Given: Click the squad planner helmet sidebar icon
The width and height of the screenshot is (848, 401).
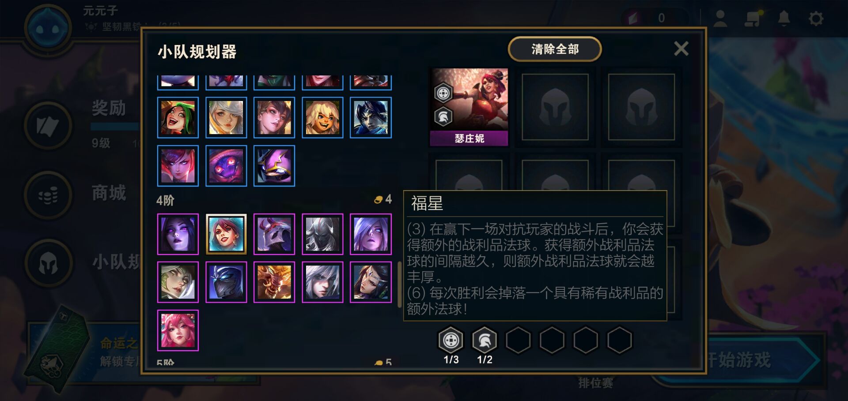Looking at the screenshot, I should 48,263.
